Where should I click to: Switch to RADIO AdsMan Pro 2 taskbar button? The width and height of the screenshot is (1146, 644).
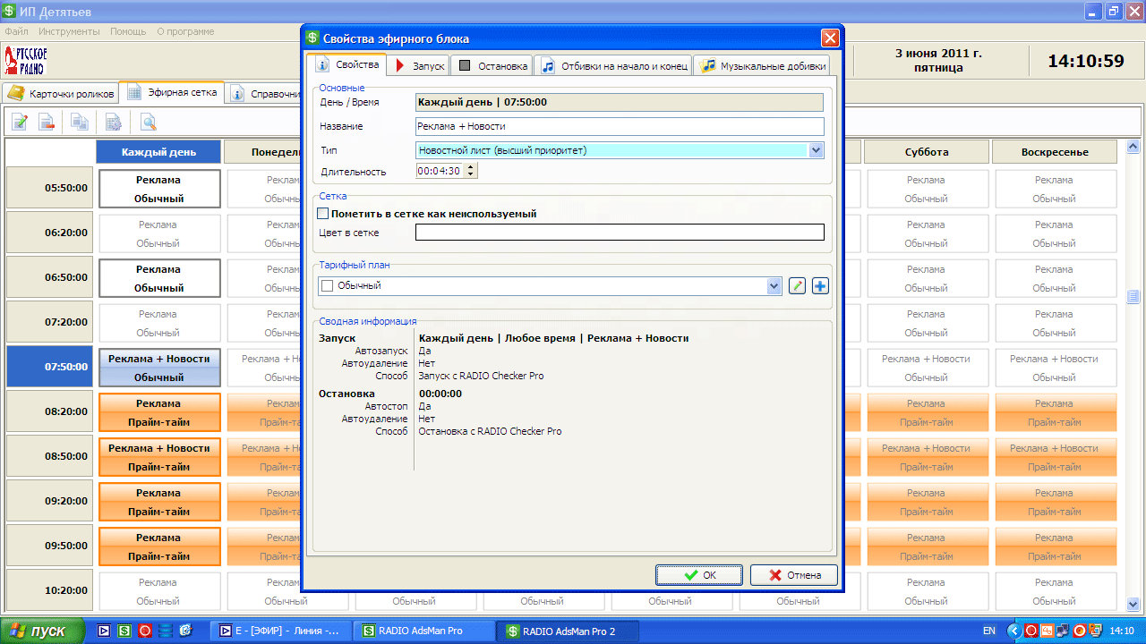[568, 631]
